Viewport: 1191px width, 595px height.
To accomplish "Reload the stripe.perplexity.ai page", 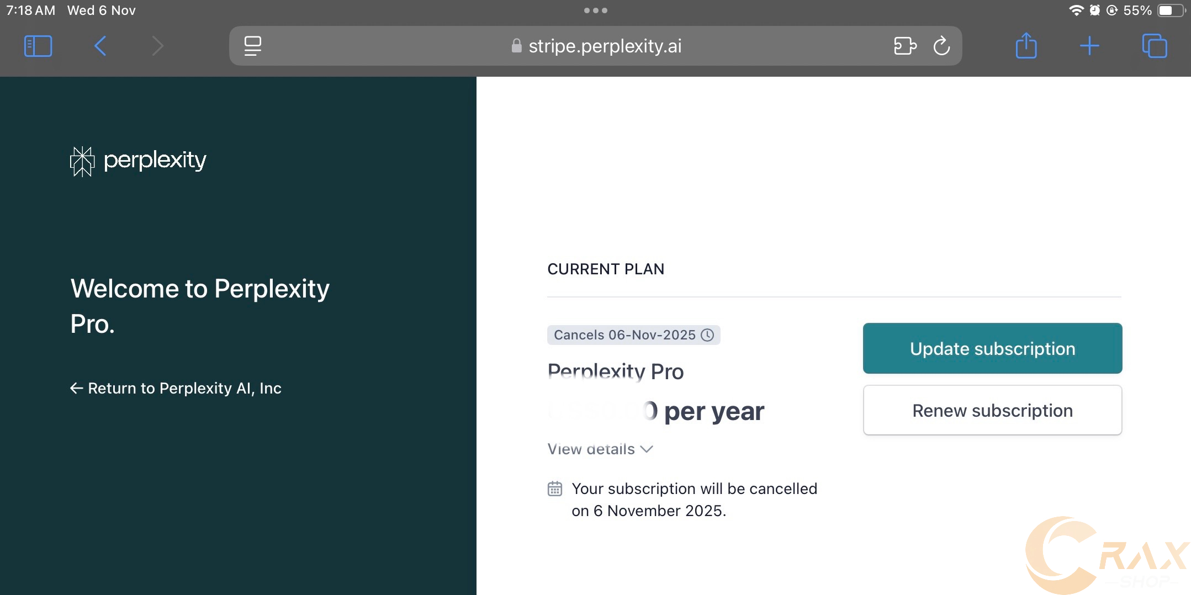I will tap(941, 46).
